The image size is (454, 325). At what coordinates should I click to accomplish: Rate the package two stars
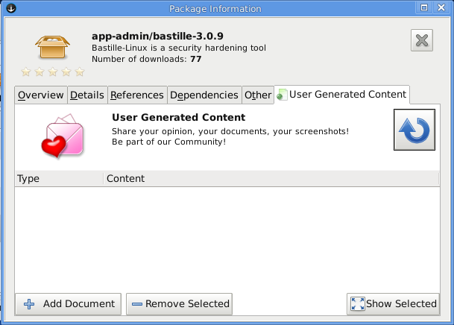click(x=40, y=72)
